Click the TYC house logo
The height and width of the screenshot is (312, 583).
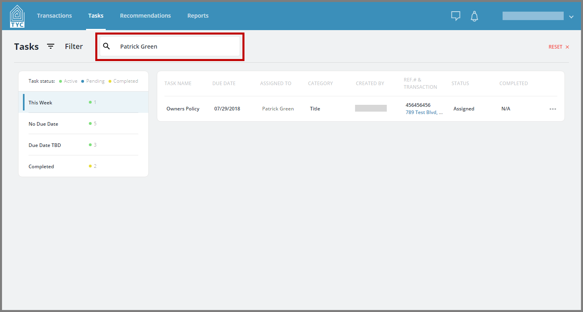17,16
